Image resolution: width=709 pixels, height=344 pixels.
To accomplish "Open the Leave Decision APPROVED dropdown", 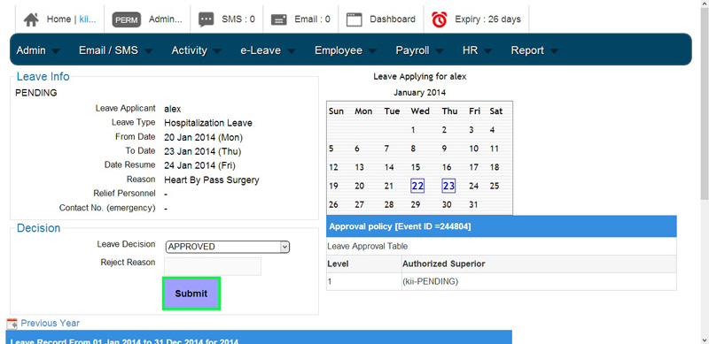I will (228, 247).
